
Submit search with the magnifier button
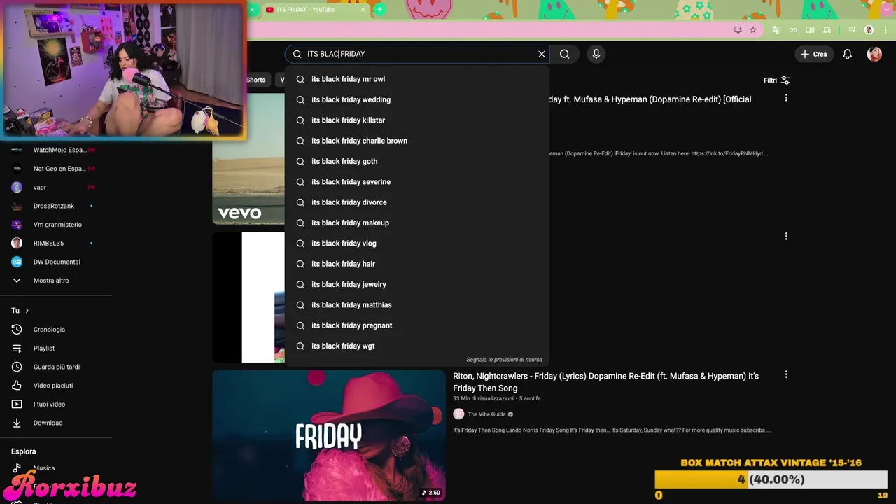tap(565, 54)
